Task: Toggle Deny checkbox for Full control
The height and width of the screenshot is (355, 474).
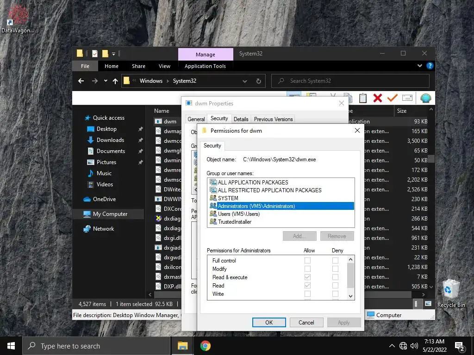Action: 335,260
